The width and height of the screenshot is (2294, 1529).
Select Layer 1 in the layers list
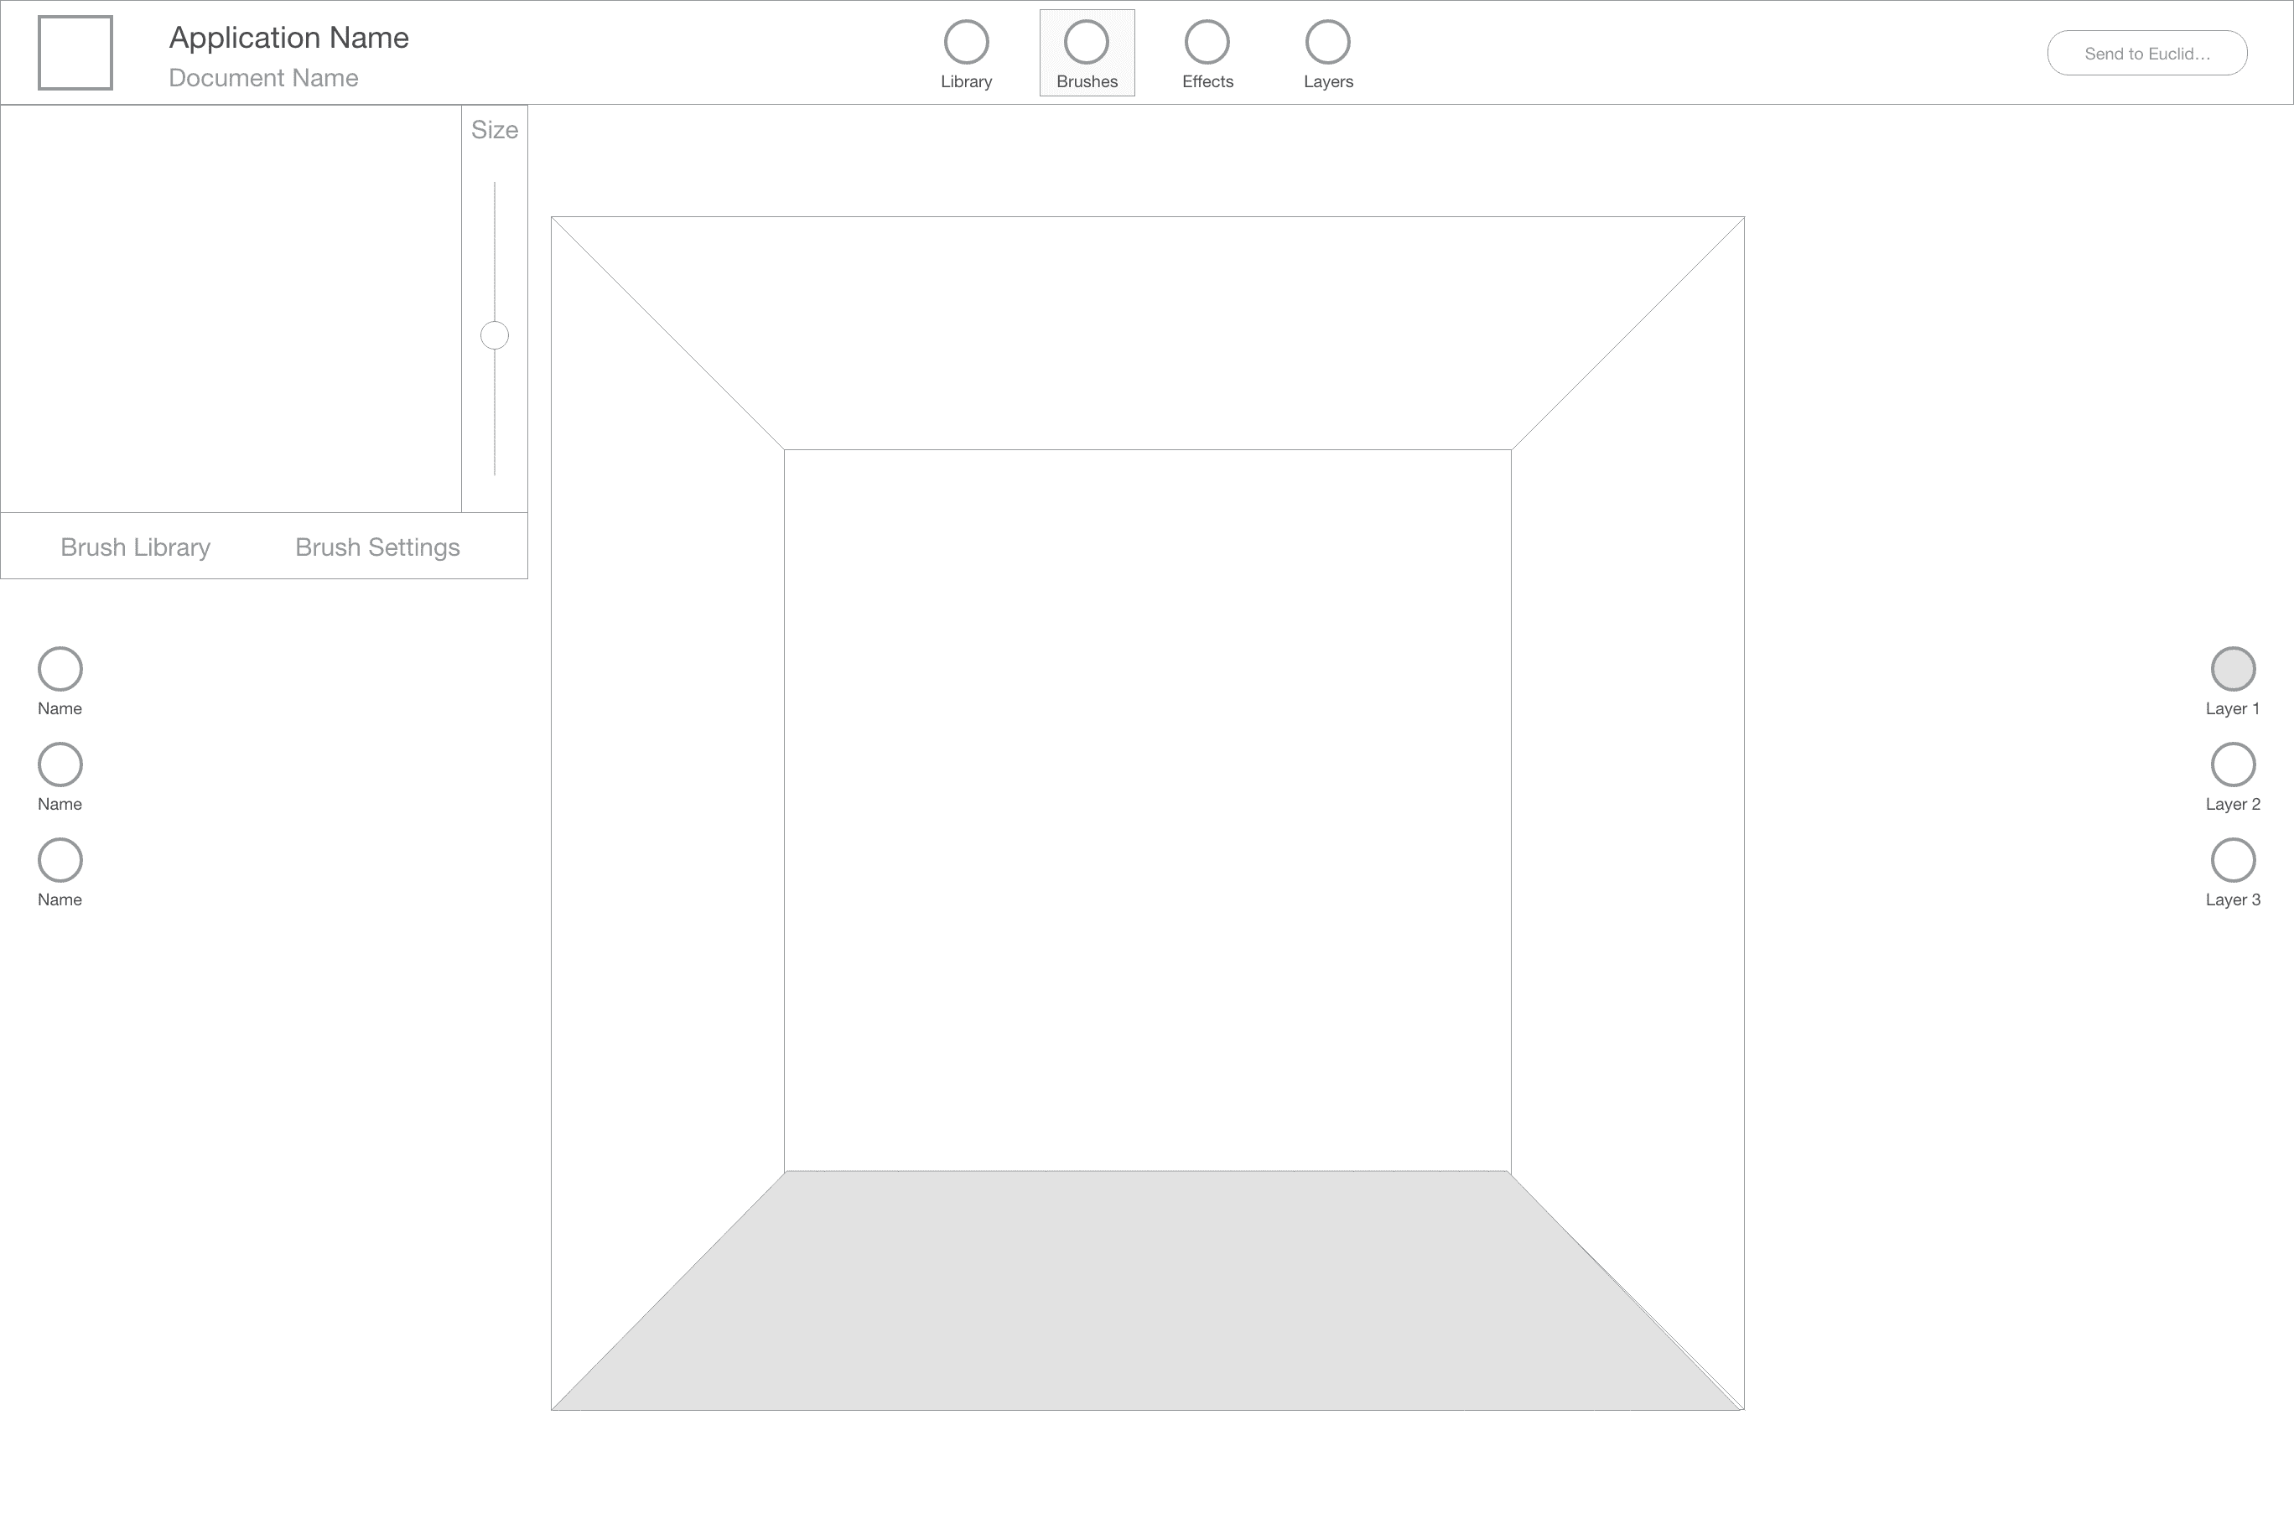(x=2234, y=668)
